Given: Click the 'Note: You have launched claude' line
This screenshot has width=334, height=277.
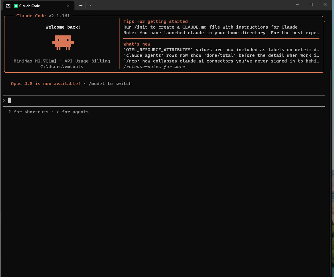Looking at the screenshot, I should (221, 32).
